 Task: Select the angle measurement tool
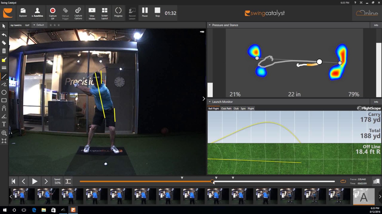[x=4, y=116]
